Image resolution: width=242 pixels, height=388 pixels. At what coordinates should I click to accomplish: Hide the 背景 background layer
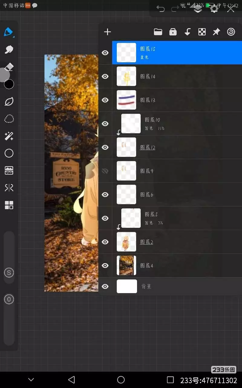coord(105,286)
